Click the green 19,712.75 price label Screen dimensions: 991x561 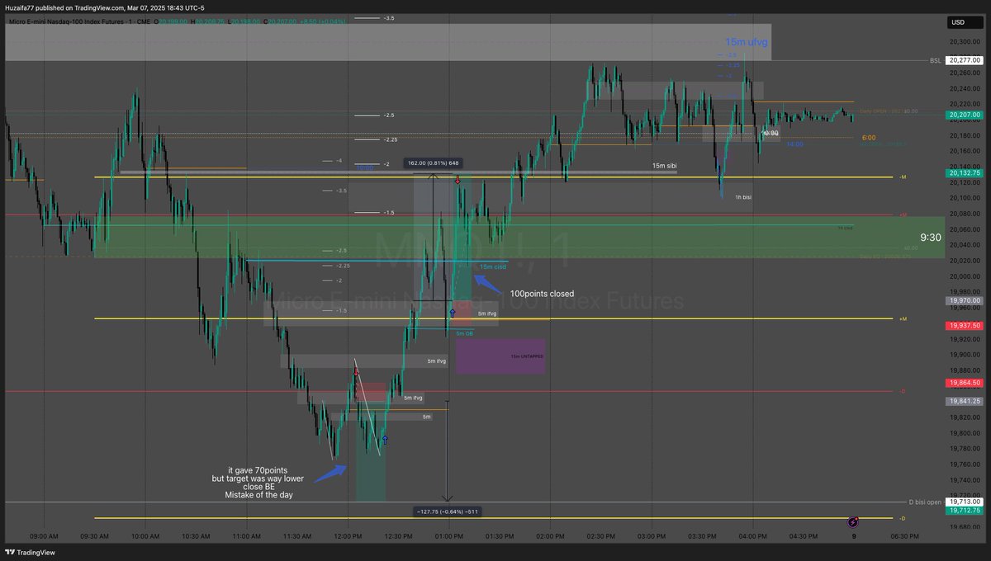click(964, 511)
